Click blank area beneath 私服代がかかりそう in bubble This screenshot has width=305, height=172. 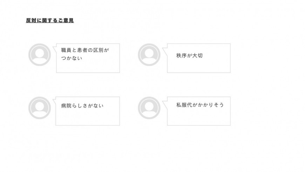click(x=199, y=117)
